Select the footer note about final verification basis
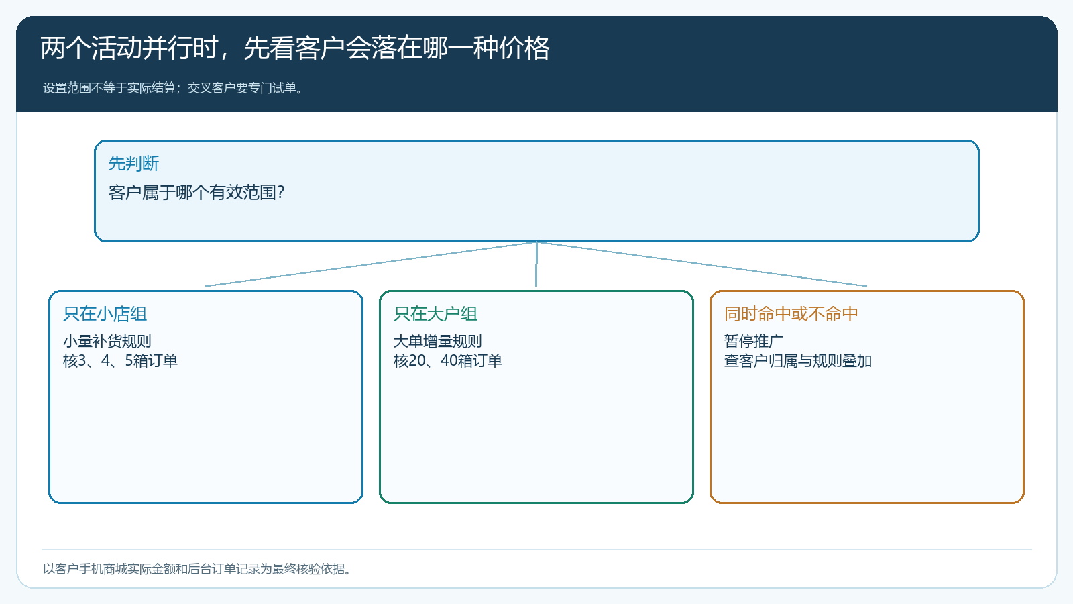1073x604 pixels. pyautogui.click(x=198, y=569)
